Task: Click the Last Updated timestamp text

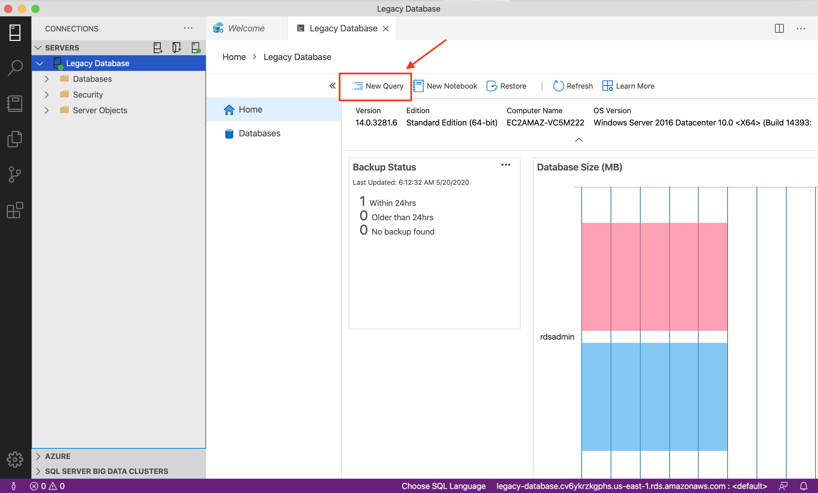Action: coord(411,182)
